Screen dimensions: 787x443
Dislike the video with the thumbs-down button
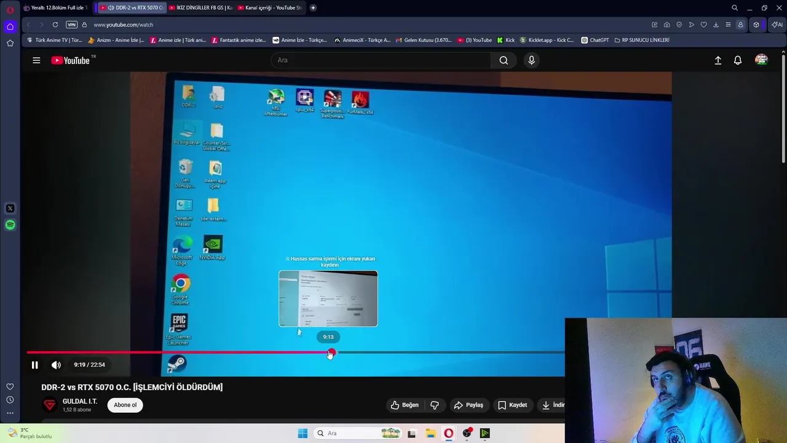tap(435, 405)
